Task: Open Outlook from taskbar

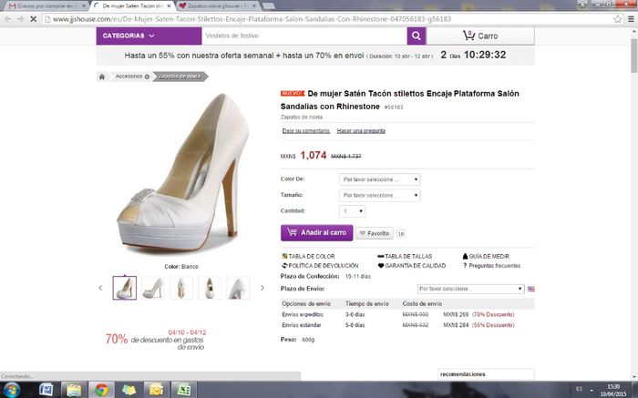Action: click(x=156, y=390)
